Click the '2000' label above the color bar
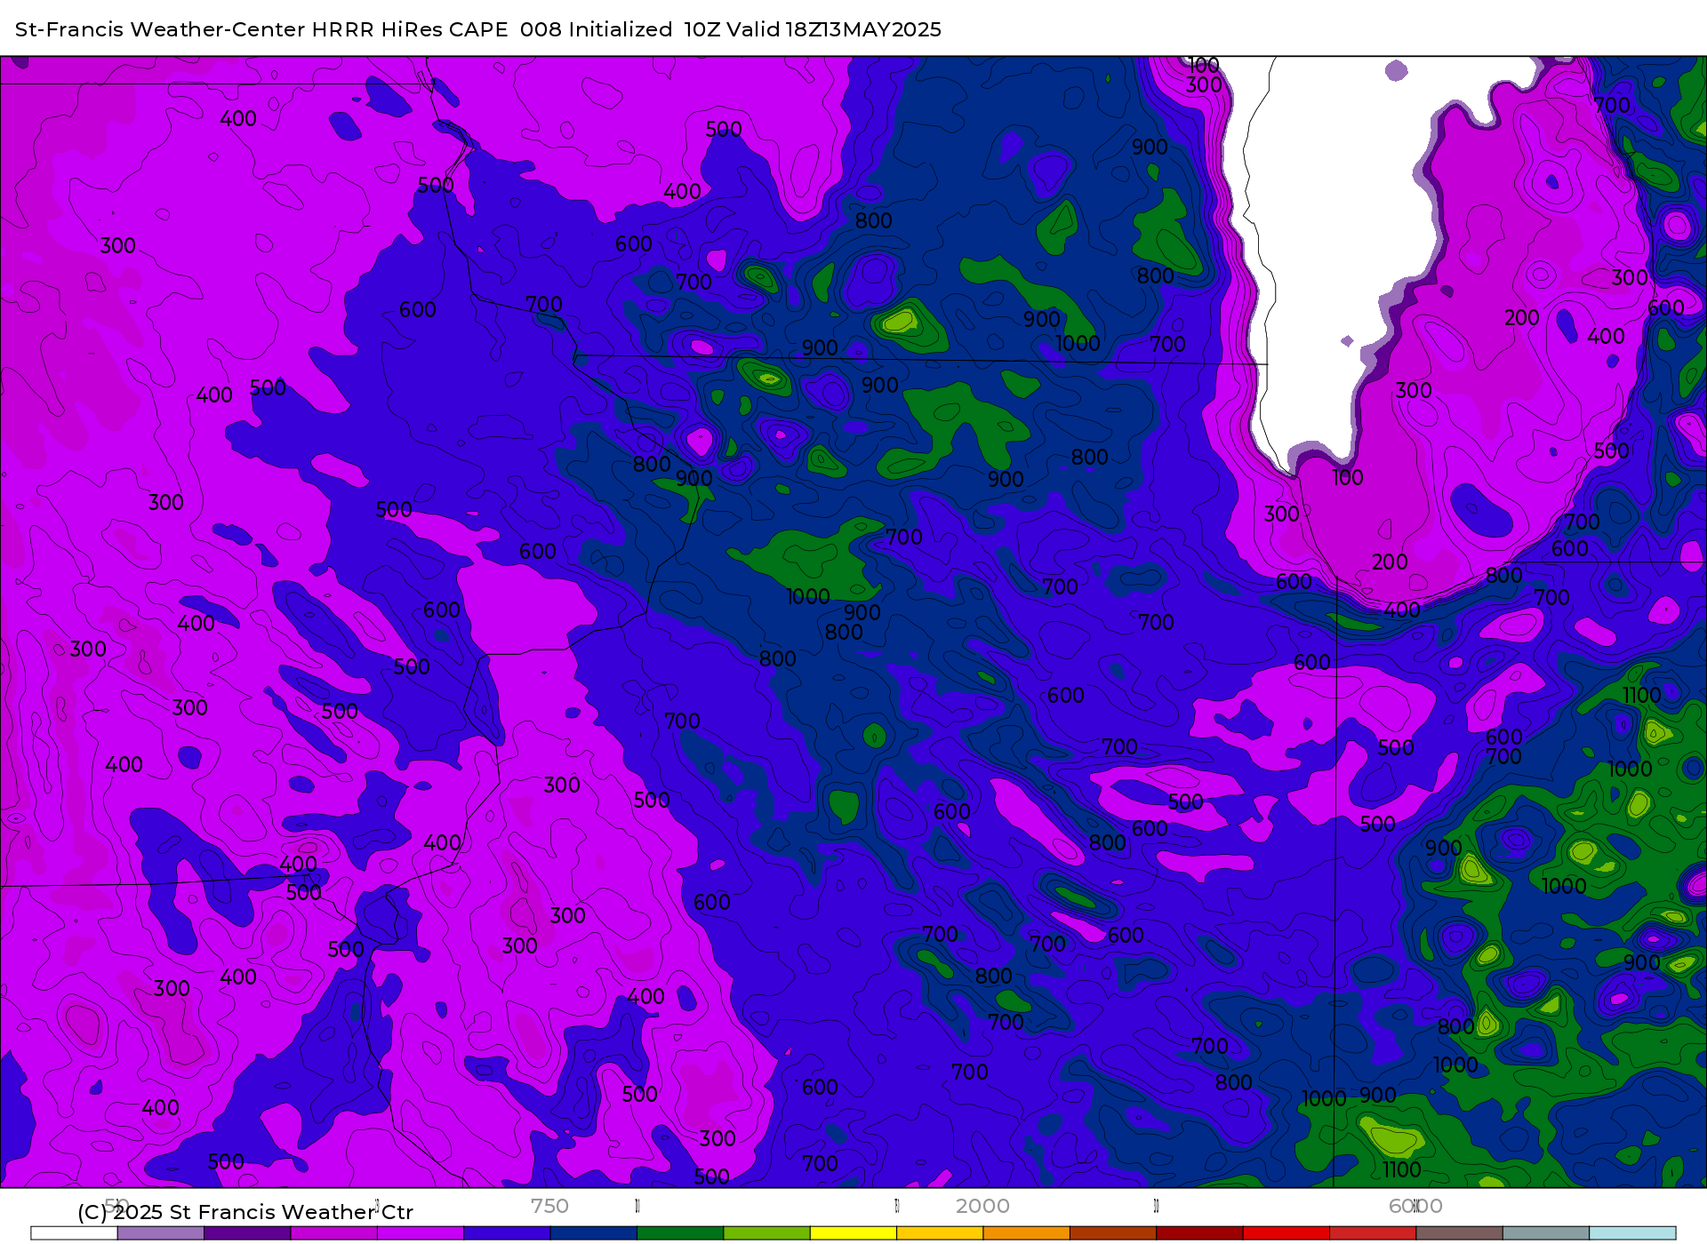Image resolution: width=1707 pixels, height=1244 pixels. point(982,1206)
